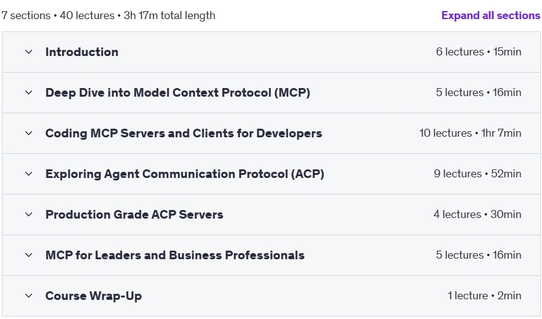Expand Production Grade ACP Servers title
The image size is (542, 319).
tap(134, 215)
